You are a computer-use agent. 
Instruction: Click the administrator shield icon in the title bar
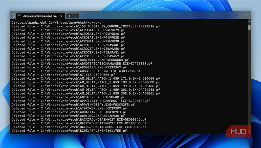click(x=13, y=16)
